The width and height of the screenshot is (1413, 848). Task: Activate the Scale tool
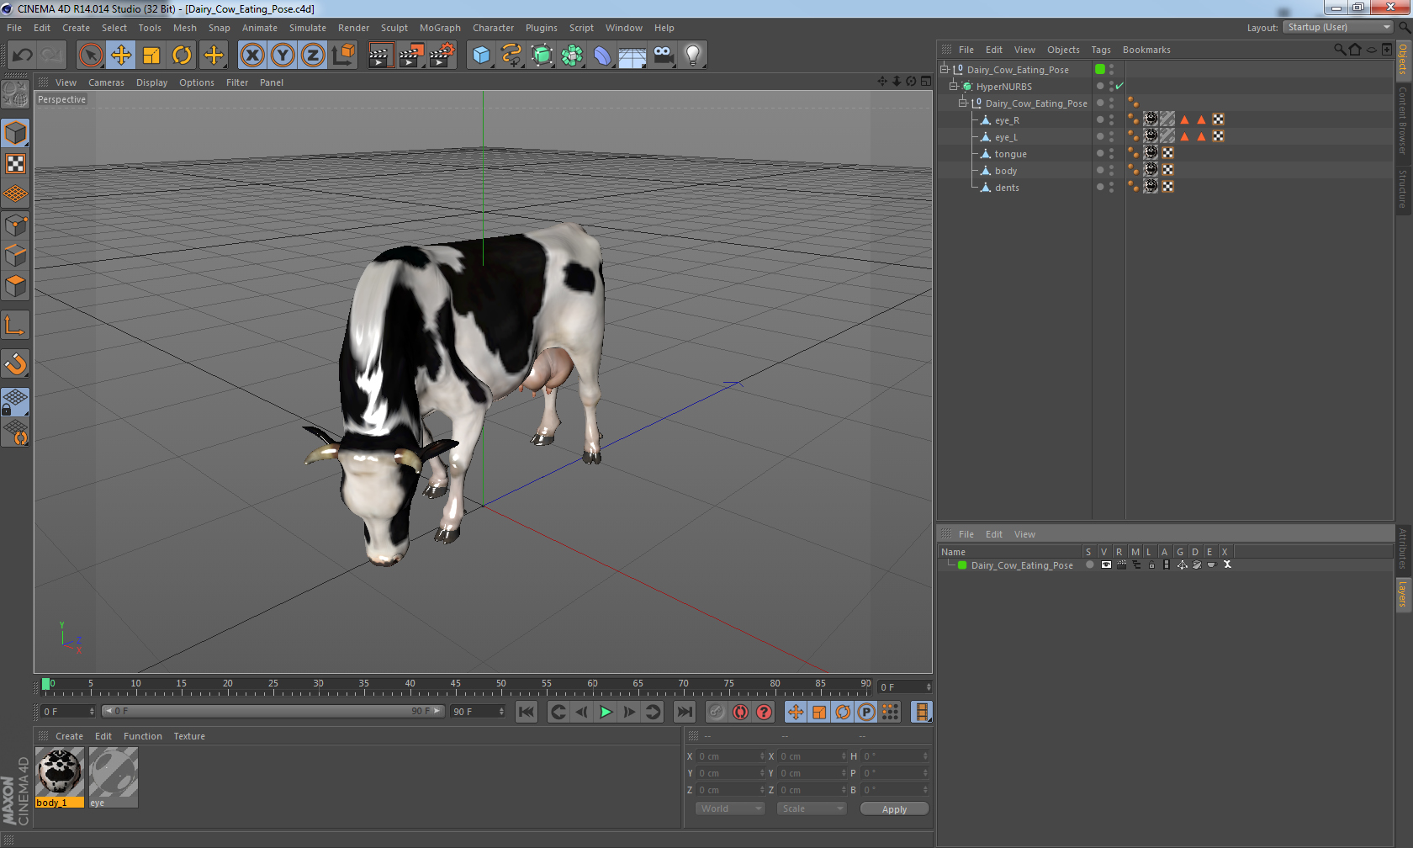coord(151,56)
